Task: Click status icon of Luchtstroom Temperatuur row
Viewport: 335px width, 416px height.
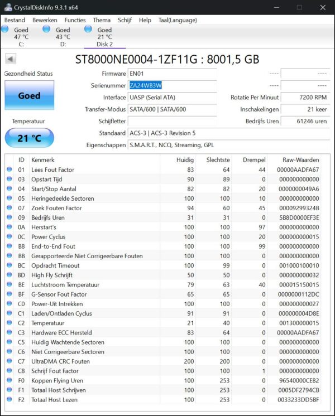Action: (x=9, y=284)
